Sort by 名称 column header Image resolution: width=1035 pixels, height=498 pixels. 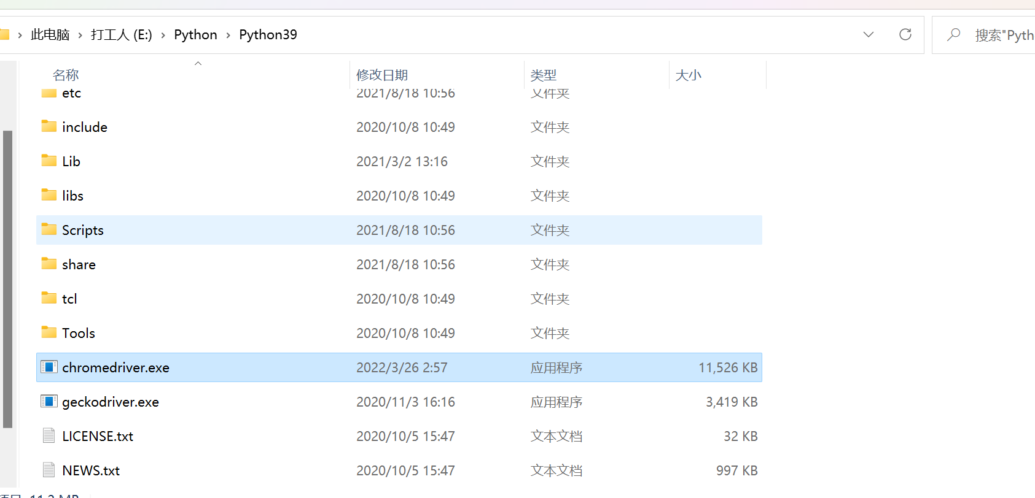pyautogui.click(x=66, y=75)
